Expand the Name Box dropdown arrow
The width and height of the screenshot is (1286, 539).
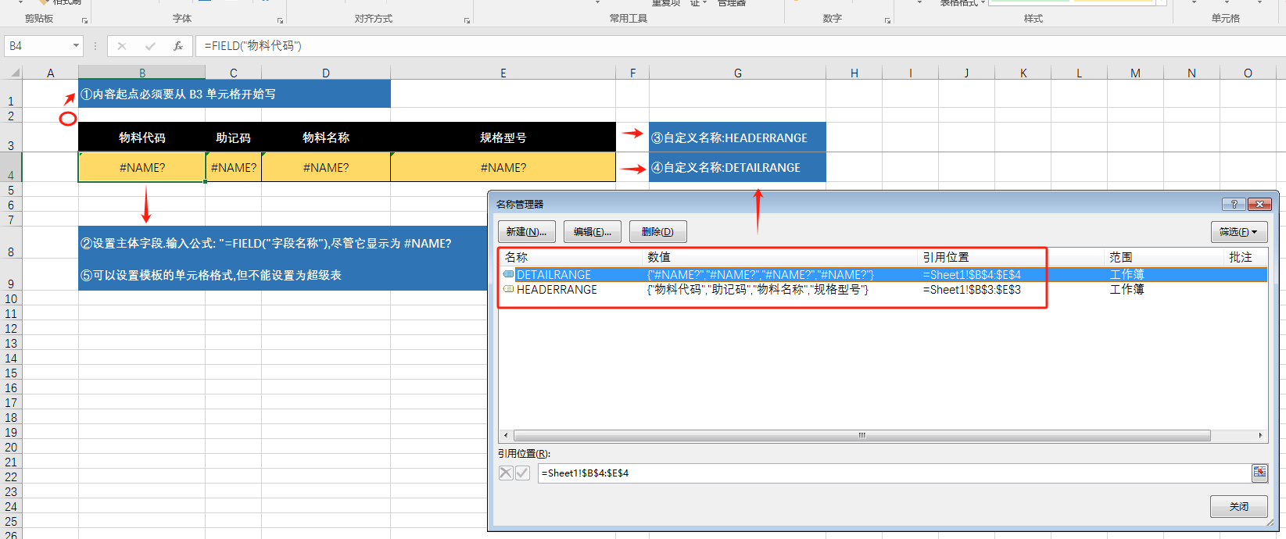point(76,46)
